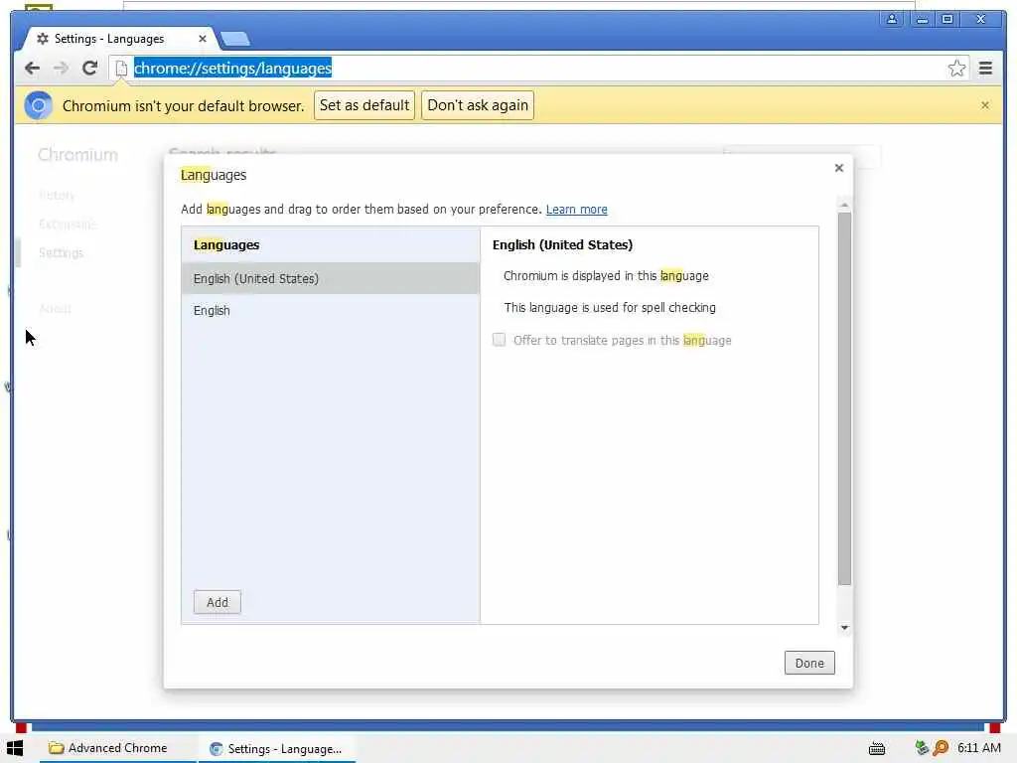
Task: Close the Languages dialog with the X
Action: 838,168
